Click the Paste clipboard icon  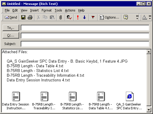point(52,17)
